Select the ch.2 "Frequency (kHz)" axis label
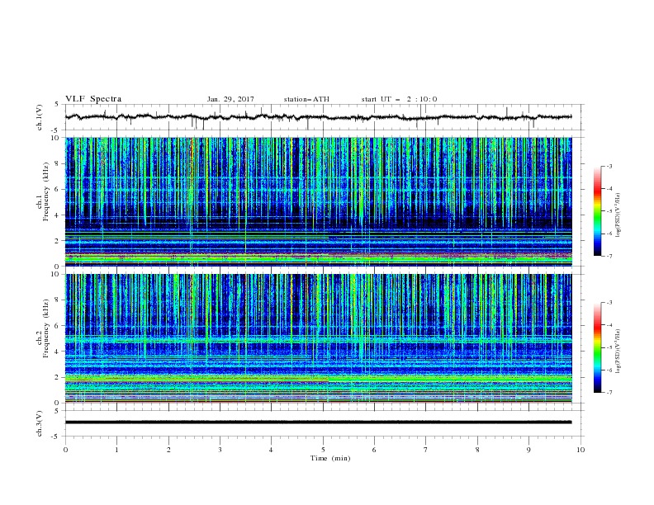Screen dimensions: 654x505 [x=46, y=328]
